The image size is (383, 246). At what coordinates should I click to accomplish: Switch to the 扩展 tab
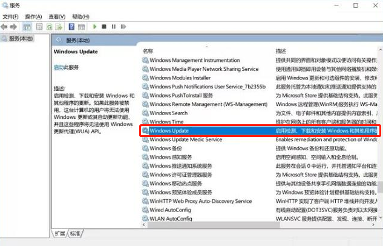60,233
